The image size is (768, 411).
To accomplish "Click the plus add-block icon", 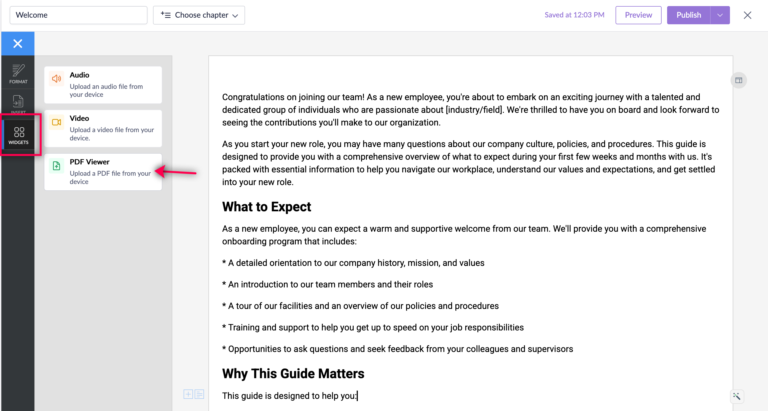I will tap(188, 394).
